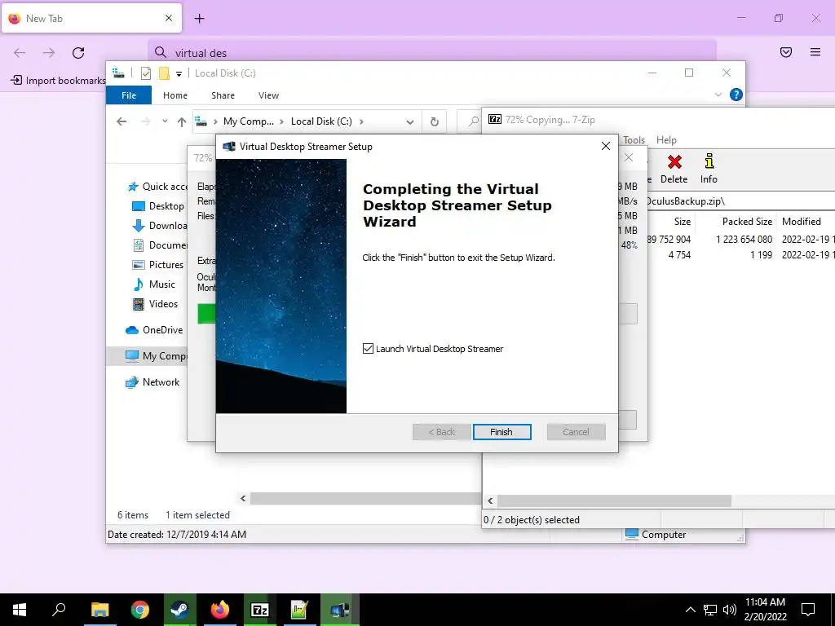Click the File Explorer back arrow
835x626 pixels.
[x=121, y=121]
